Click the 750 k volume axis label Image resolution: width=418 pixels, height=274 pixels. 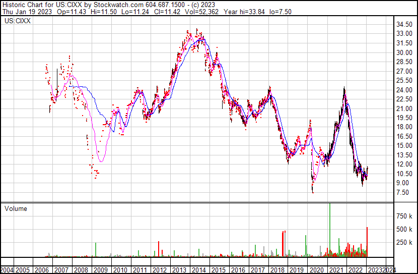[x=404, y=216]
